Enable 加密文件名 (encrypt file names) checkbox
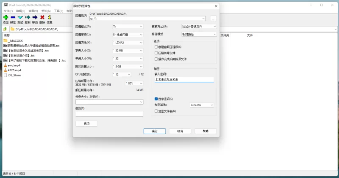 click(156, 111)
